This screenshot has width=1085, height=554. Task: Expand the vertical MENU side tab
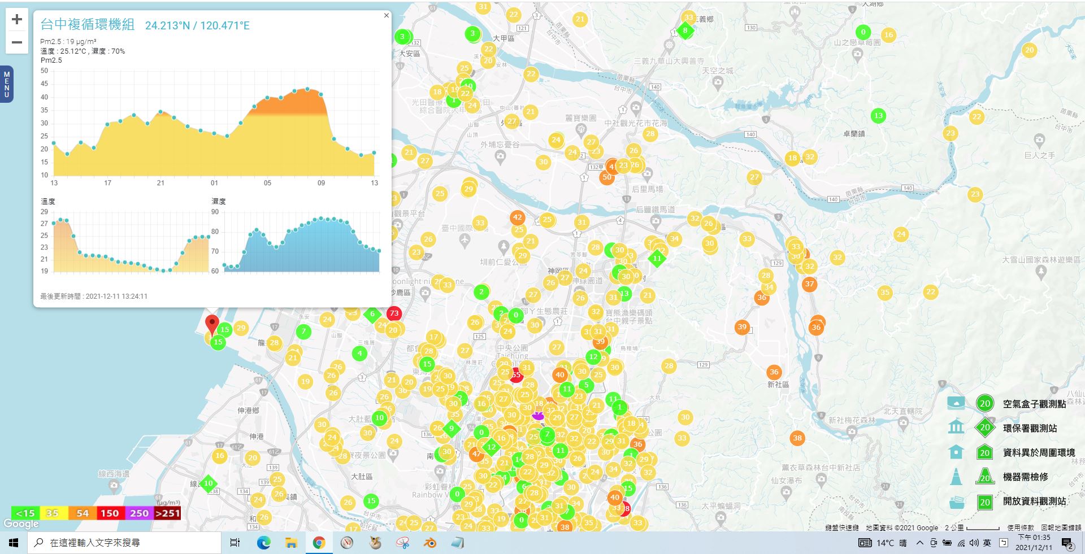7,84
